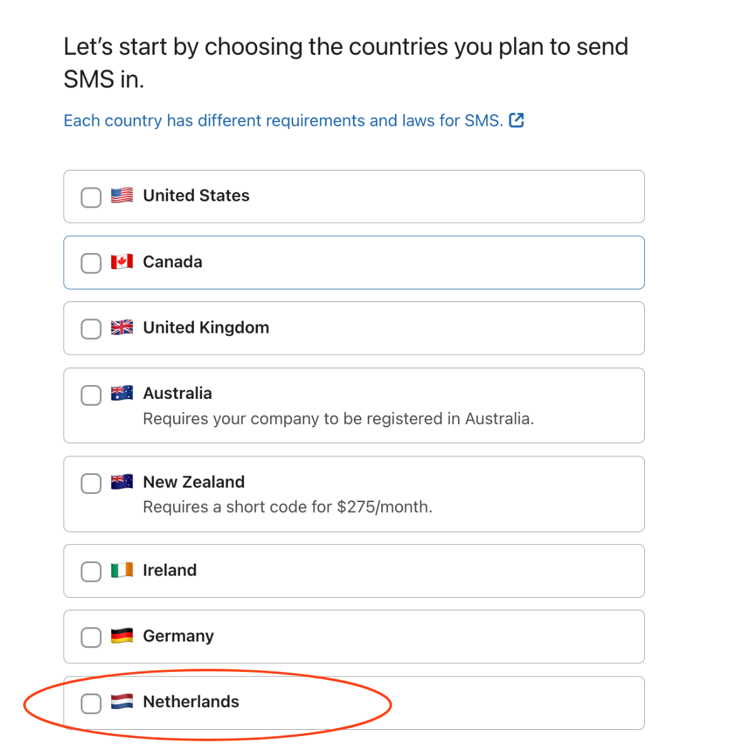Check the New Zealand checkbox
755x755 pixels.
(91, 484)
